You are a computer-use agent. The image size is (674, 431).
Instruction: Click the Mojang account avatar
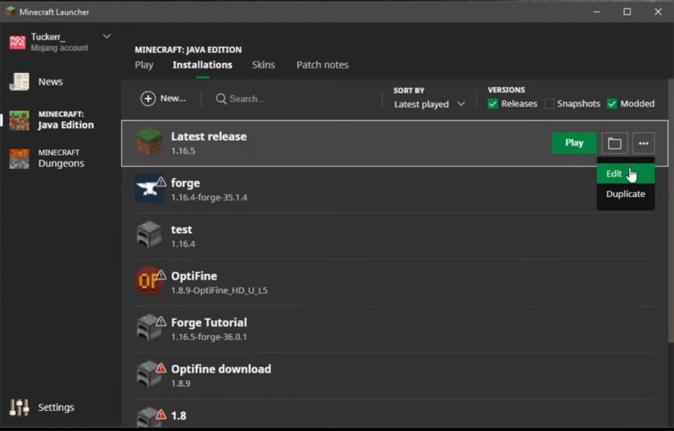[18, 42]
